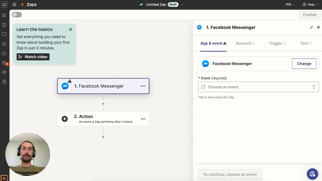Open the Help dropdown menu
Image resolution: width=322 pixels, height=181 pixels.
click(x=310, y=5)
